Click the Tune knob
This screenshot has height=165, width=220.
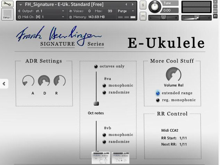155,7
